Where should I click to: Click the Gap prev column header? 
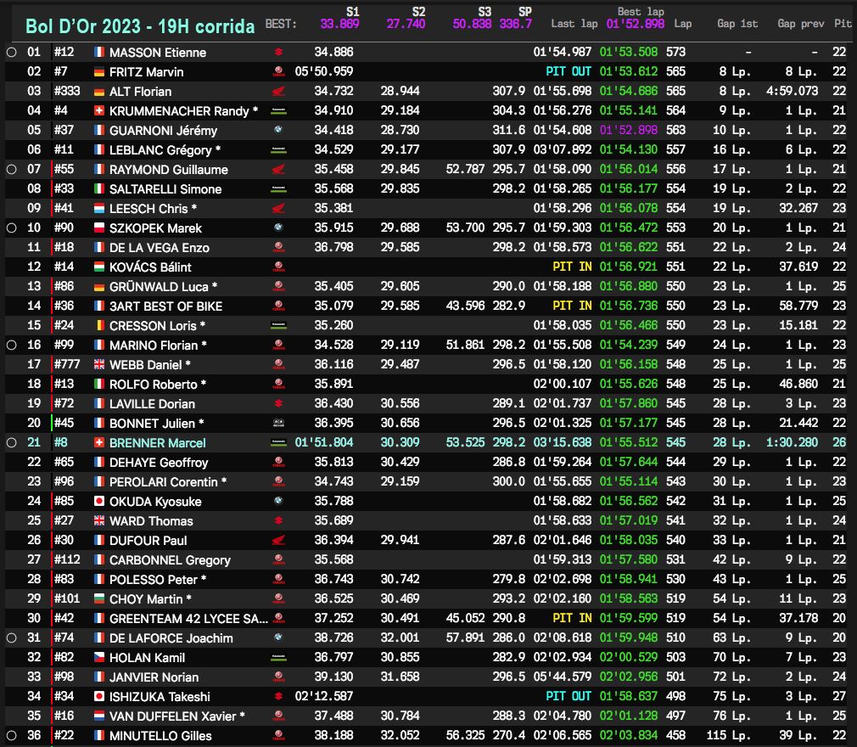click(801, 24)
